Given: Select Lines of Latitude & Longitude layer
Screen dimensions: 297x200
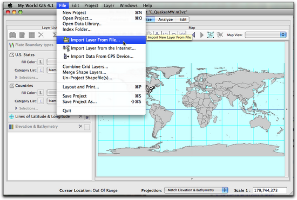Looking at the screenshot, I should point(43,116).
